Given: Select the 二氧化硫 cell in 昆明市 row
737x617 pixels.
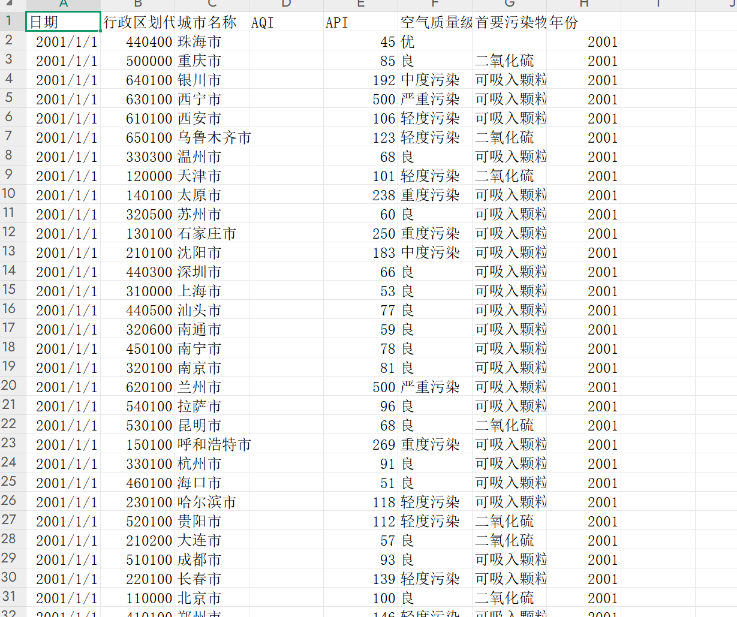Looking at the screenshot, I should click(509, 426).
